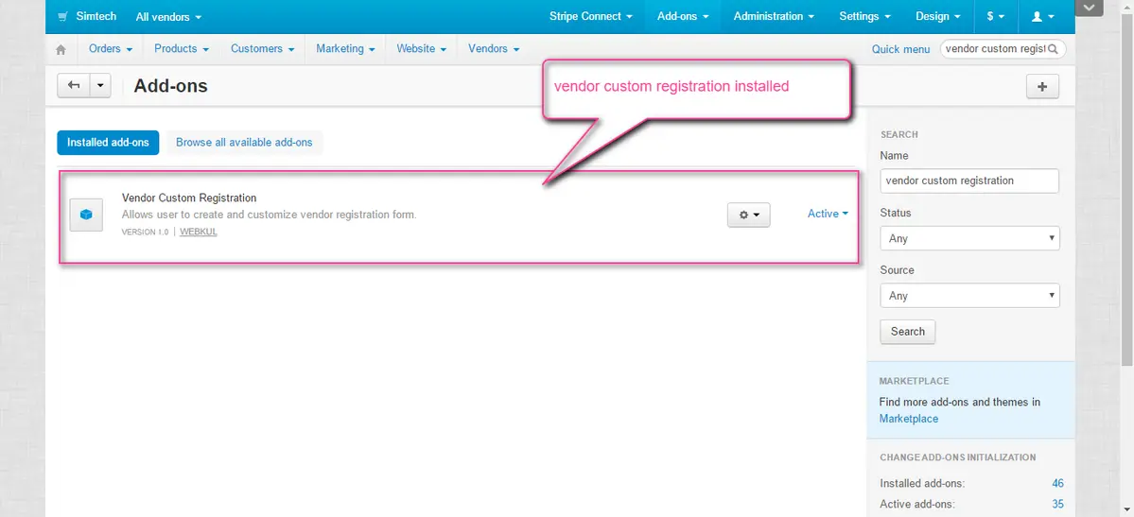The width and height of the screenshot is (1134, 517).
Task: Click the Name search input field
Action: (x=969, y=181)
